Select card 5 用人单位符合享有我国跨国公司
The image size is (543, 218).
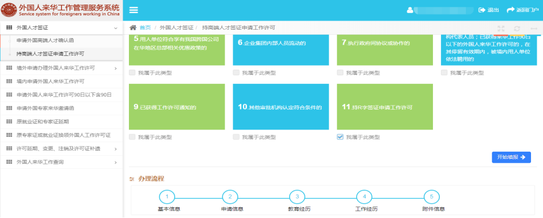177,50
